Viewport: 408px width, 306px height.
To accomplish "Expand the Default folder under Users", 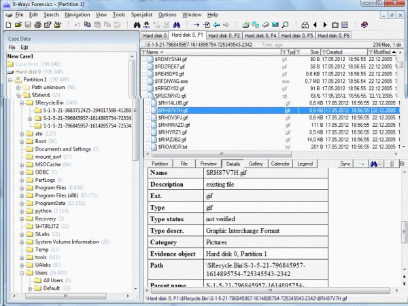I will [30, 288].
